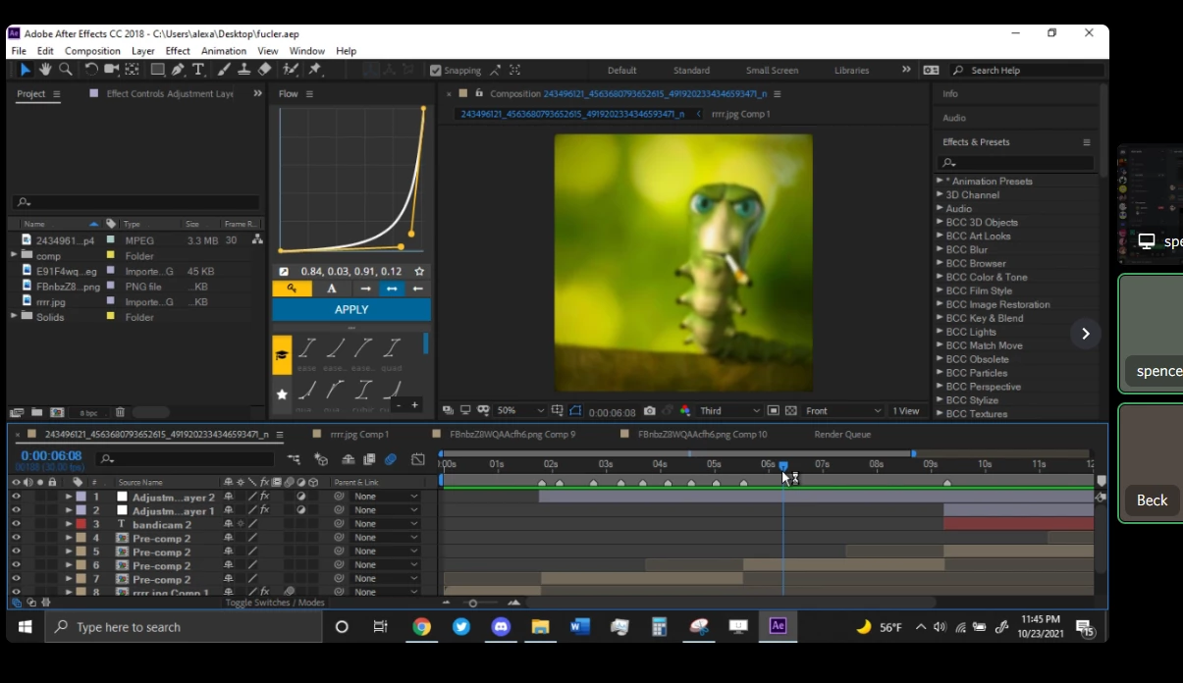Select the Roto Brush tool
The image size is (1183, 683).
[291, 70]
